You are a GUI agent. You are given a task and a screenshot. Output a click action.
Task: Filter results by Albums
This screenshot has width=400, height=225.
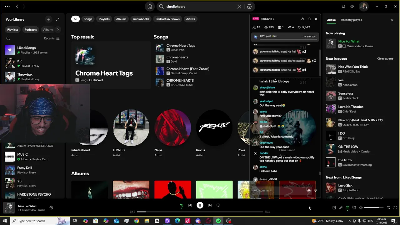[121, 19]
